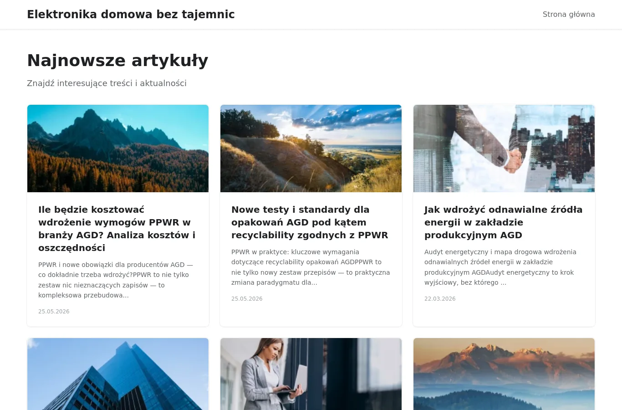Click the heading 'Najnowsze artykuły'

[x=117, y=60]
